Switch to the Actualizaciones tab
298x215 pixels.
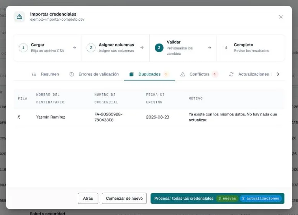click(250, 74)
